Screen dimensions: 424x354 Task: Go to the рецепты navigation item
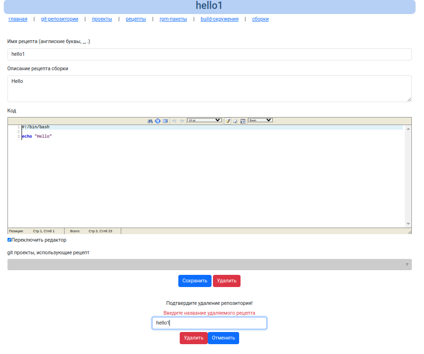(136, 19)
